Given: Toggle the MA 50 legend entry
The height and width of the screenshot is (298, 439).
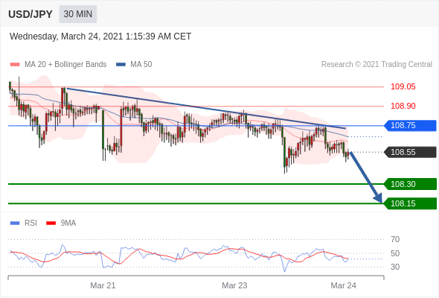Looking at the screenshot, I should (134, 65).
